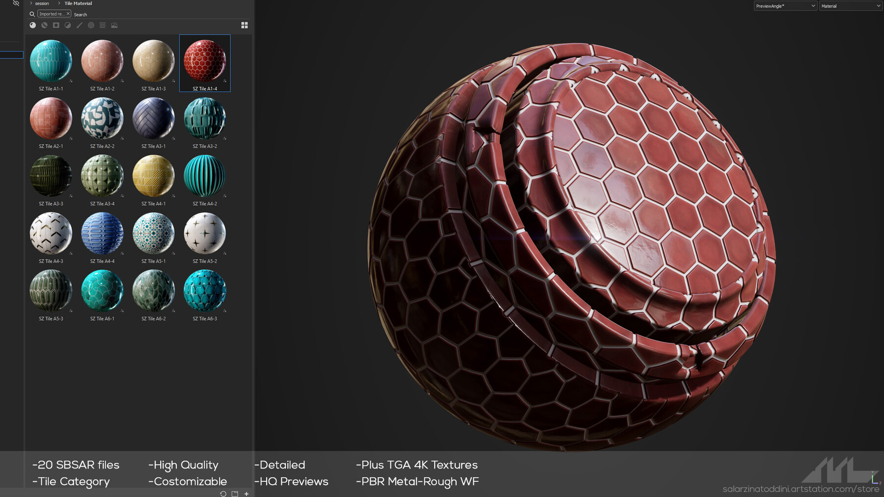
Task: Select the SZ Tile A3-2 material sphere
Action: (205, 118)
